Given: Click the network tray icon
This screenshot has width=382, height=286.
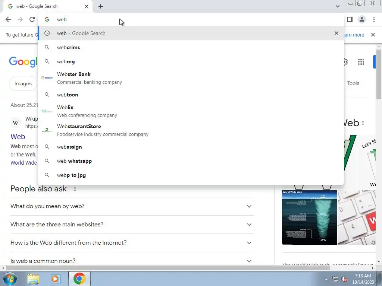Looking at the screenshot, I should point(335,279).
